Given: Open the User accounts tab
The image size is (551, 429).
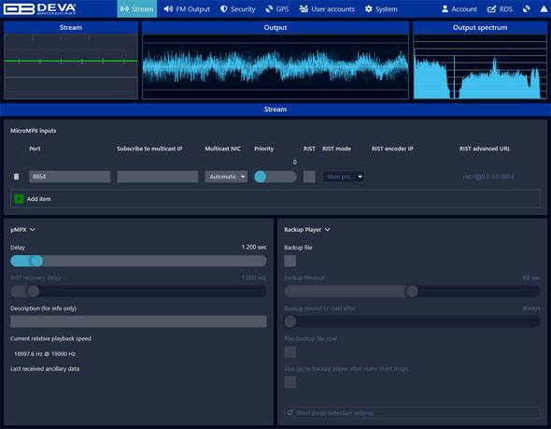Looking at the screenshot, I should 327,8.
